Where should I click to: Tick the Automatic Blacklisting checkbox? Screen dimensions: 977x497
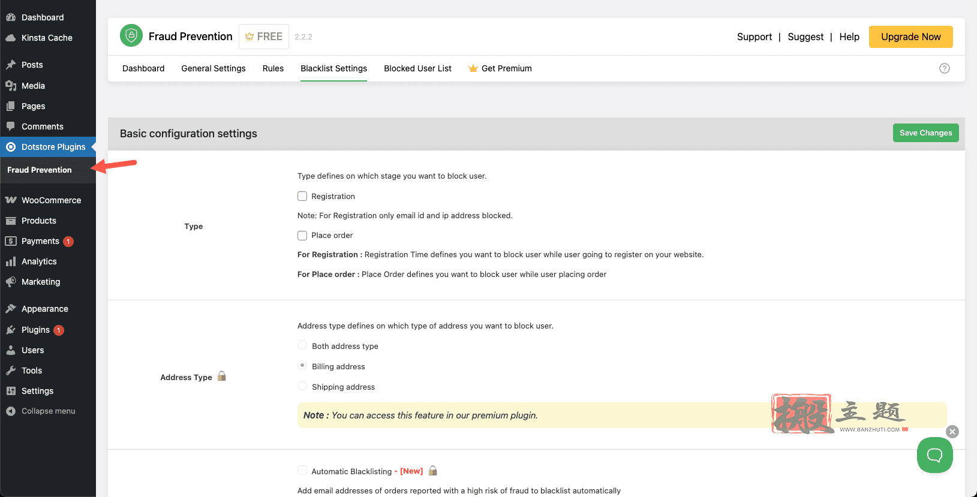click(x=302, y=471)
